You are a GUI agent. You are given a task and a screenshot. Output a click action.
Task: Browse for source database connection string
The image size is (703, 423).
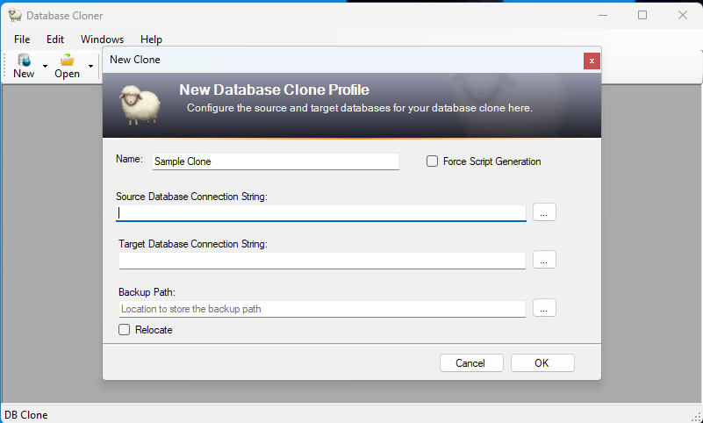coord(544,212)
